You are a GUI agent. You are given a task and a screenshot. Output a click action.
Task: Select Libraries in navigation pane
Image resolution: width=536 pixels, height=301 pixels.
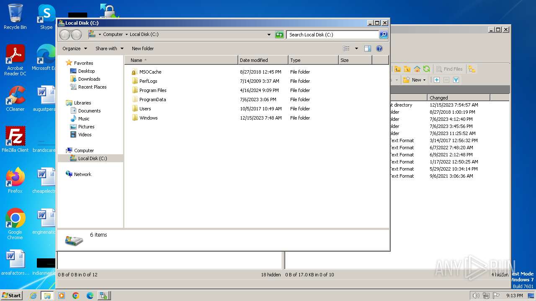pos(82,103)
